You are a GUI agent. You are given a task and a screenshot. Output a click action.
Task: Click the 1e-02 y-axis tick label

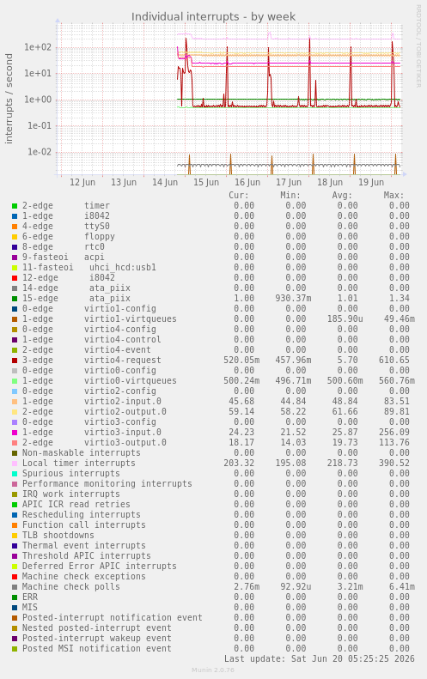pyautogui.click(x=40, y=152)
